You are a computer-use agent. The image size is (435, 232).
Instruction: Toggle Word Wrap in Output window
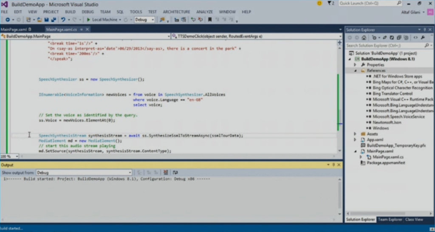(175, 173)
